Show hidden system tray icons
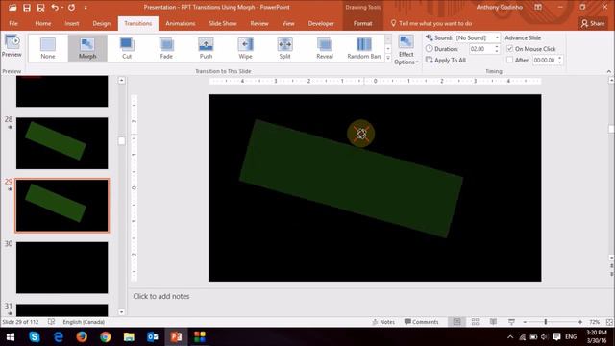Image resolution: width=615 pixels, height=346 pixels. [510, 336]
